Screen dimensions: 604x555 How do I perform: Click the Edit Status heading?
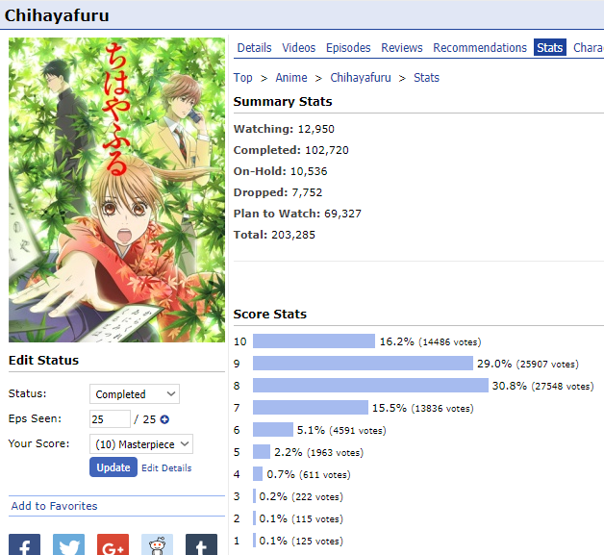click(x=43, y=361)
